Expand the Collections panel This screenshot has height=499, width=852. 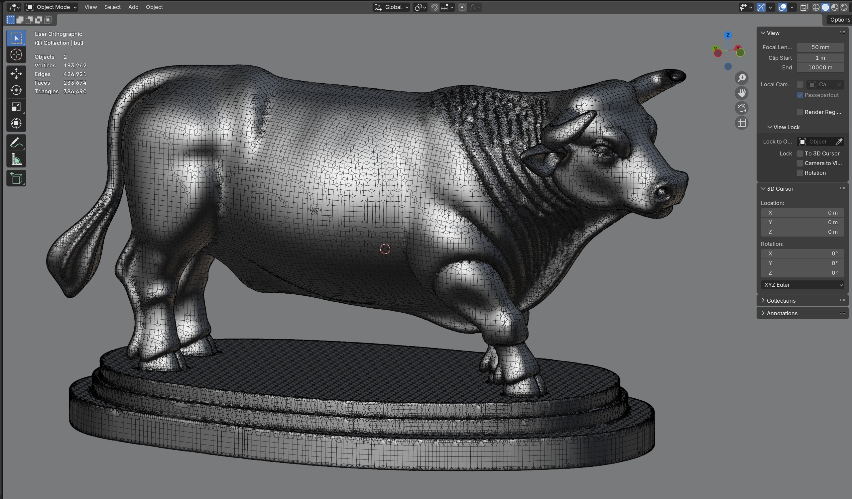click(x=781, y=300)
